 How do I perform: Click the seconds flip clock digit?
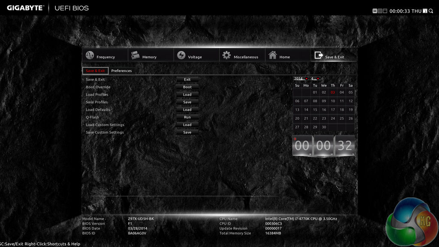(x=345, y=146)
